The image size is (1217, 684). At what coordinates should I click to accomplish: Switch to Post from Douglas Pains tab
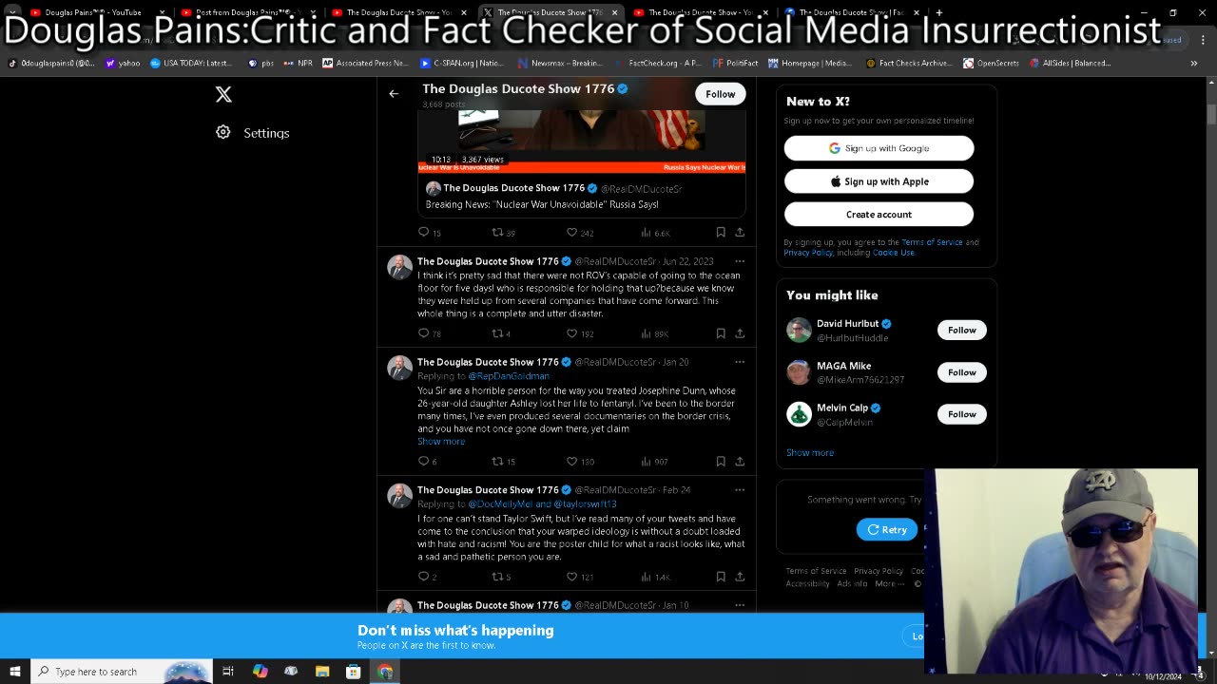click(x=247, y=12)
